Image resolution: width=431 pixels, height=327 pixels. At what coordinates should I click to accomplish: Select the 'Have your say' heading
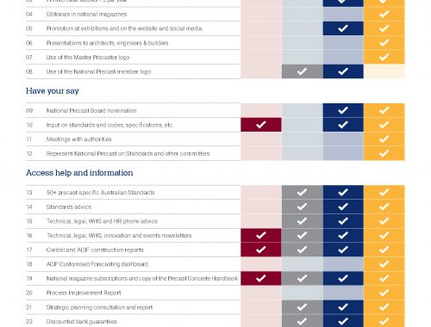click(53, 91)
